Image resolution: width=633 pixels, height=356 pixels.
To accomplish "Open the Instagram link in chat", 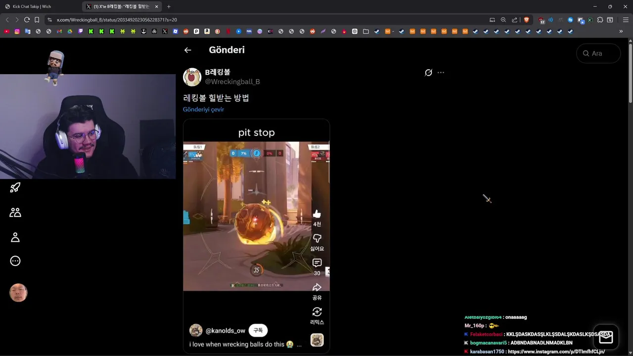I will tap(556, 352).
